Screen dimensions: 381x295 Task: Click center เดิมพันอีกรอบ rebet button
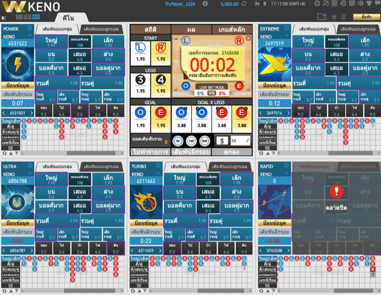click(191, 152)
